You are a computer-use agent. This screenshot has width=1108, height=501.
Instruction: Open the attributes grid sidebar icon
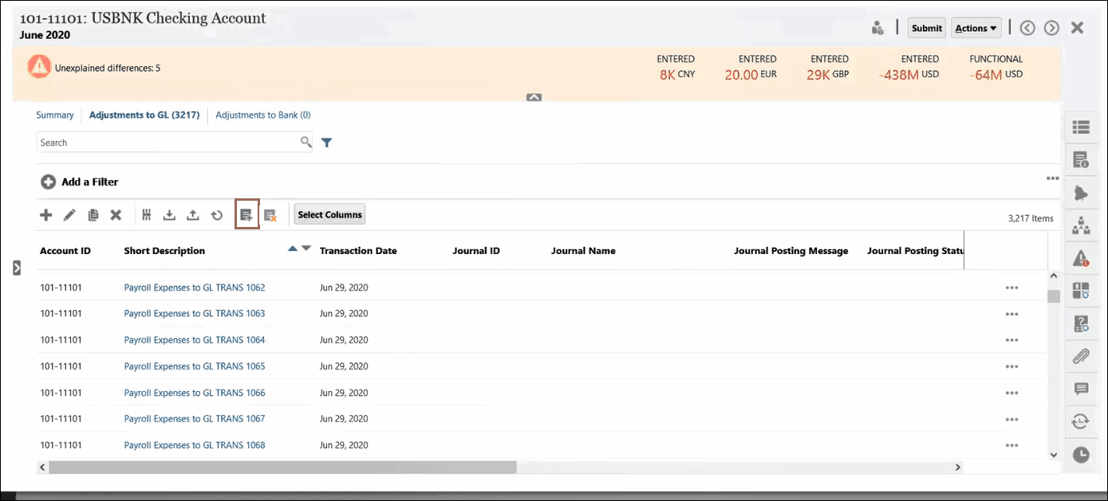[1081, 291]
